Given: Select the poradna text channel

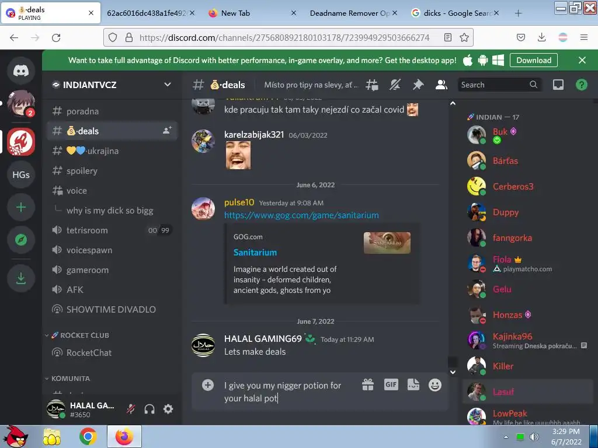Looking at the screenshot, I should point(112,111).
